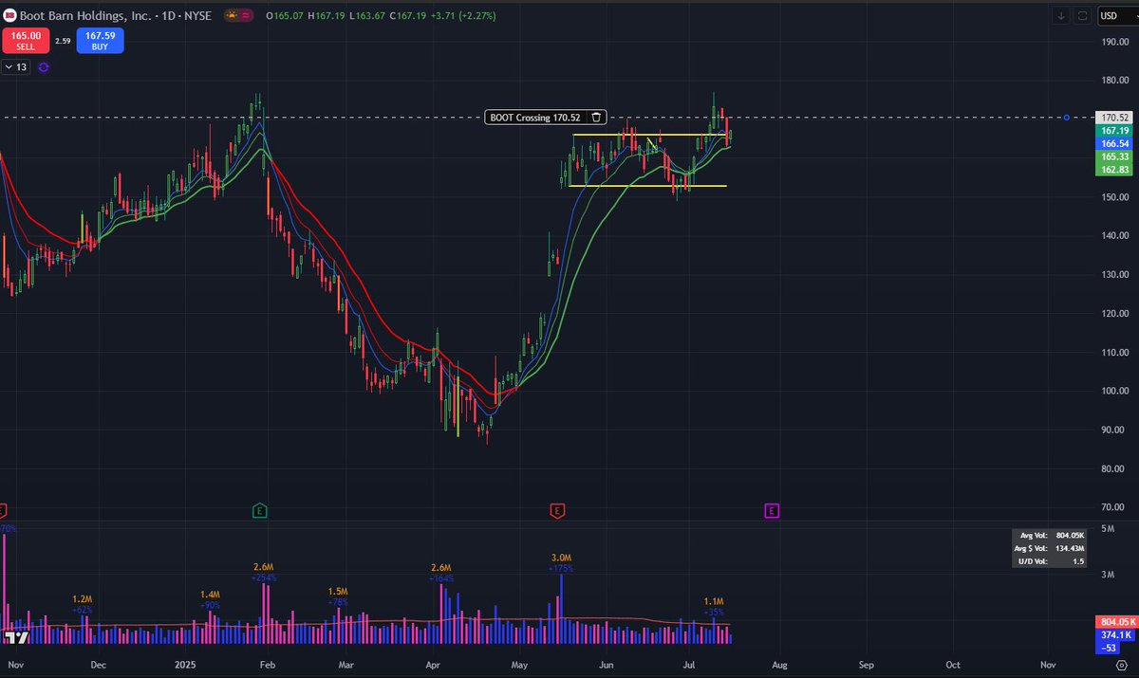Click the TradingView logo in bottom left

(16, 638)
